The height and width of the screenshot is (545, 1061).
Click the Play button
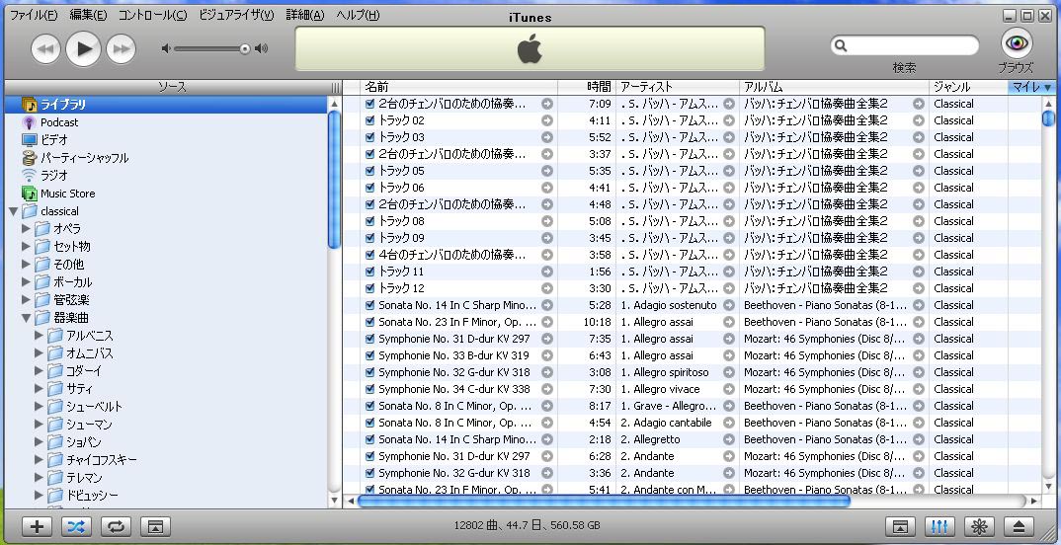[x=84, y=48]
